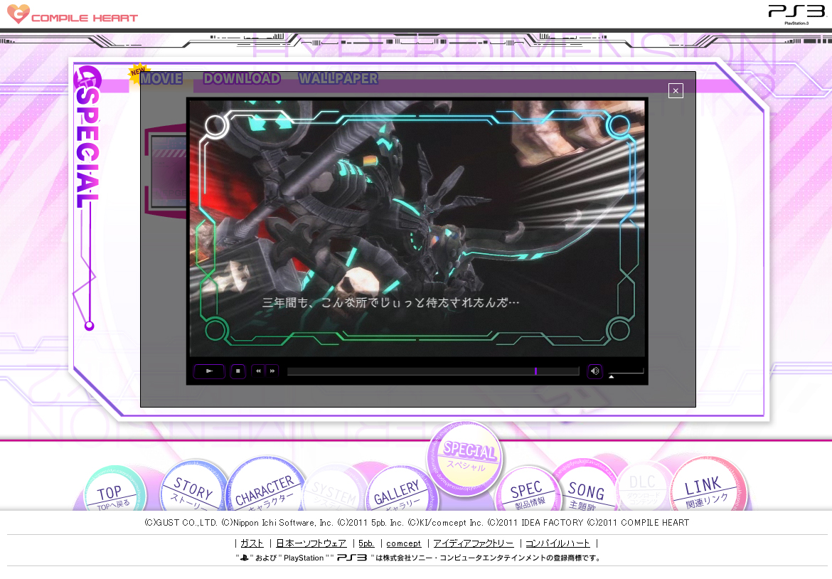Follow the comcept footer link

(404, 543)
